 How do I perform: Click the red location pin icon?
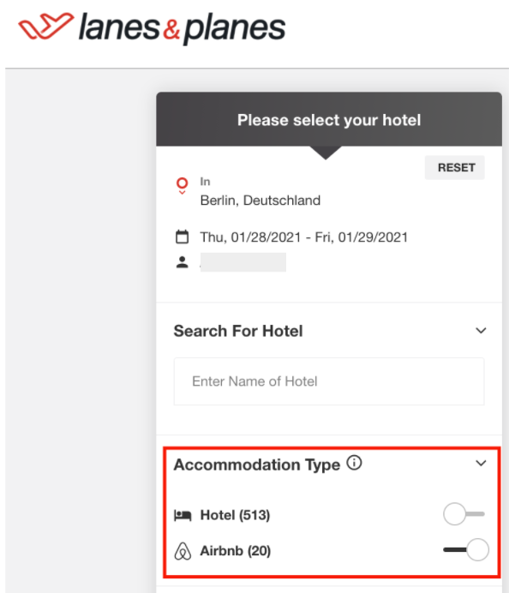pyautogui.click(x=183, y=186)
